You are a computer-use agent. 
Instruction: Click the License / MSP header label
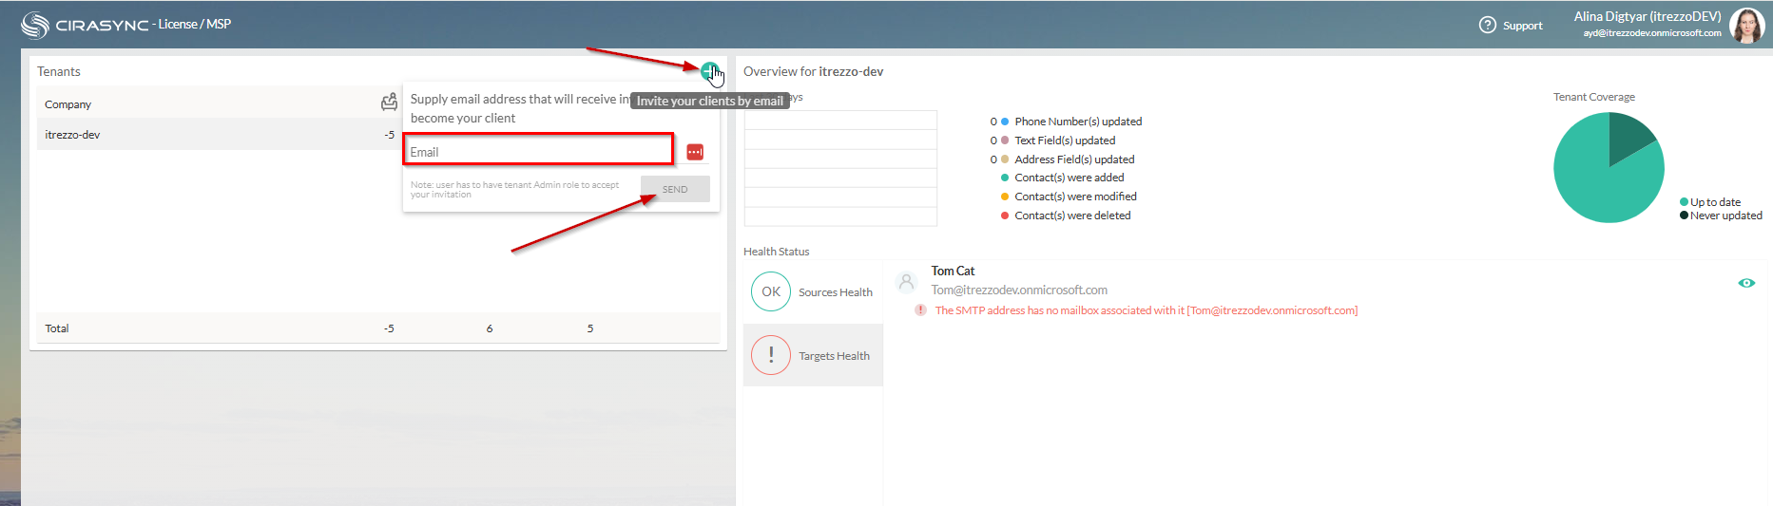click(x=194, y=25)
